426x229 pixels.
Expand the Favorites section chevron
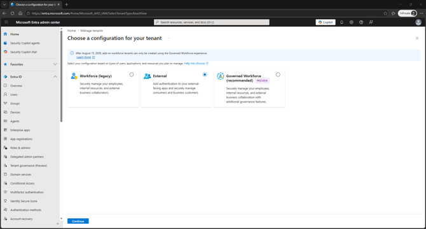55,64
